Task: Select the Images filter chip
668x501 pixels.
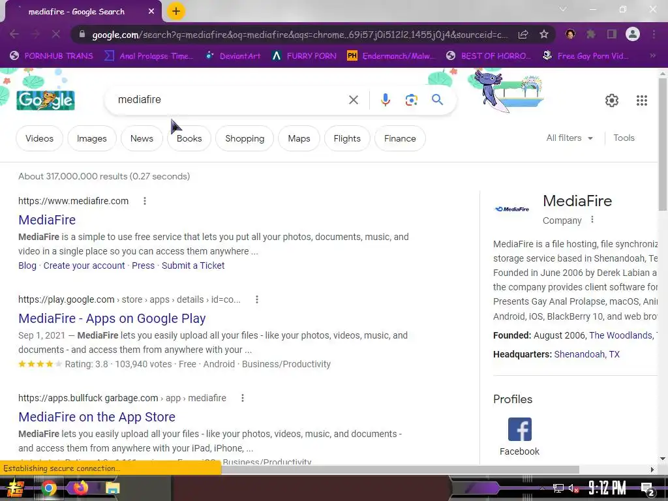Action: pos(91,138)
